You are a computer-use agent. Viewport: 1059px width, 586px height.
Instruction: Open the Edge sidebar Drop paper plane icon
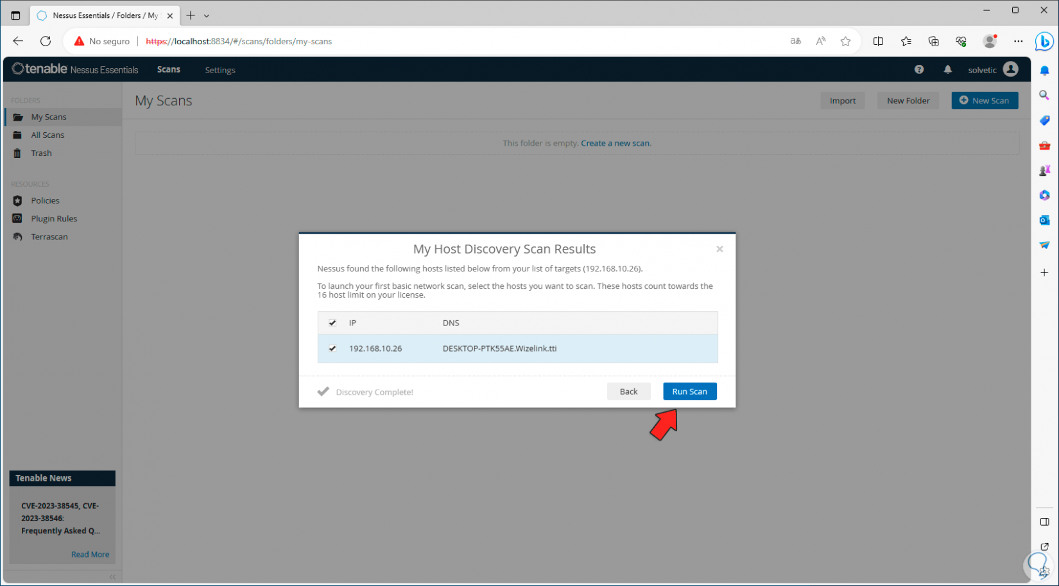pos(1044,245)
